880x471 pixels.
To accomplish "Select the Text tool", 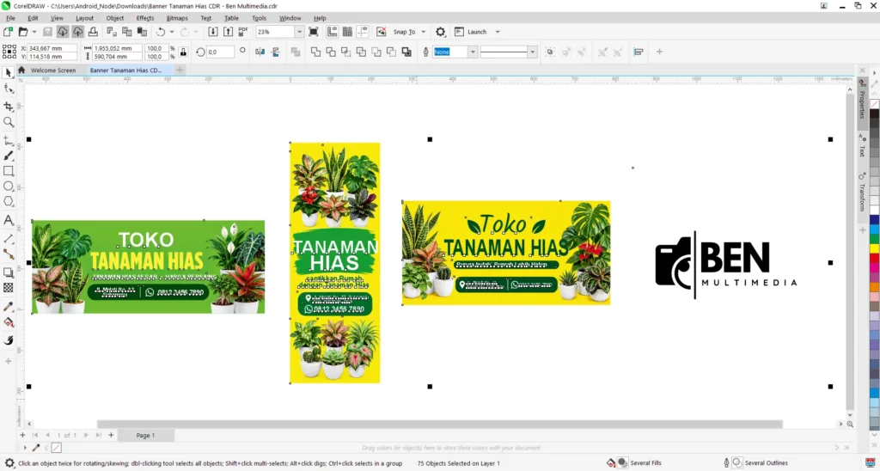I will pyautogui.click(x=9, y=220).
